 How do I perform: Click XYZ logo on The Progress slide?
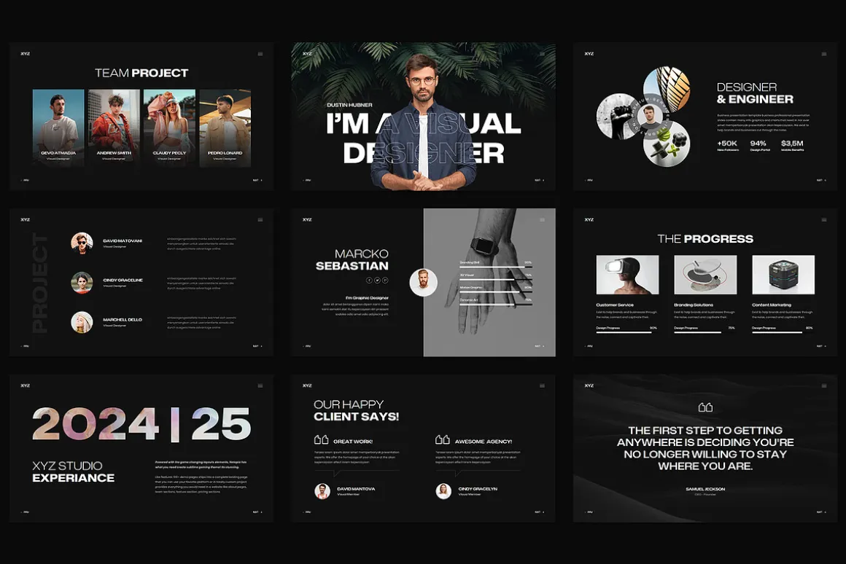[x=589, y=220]
